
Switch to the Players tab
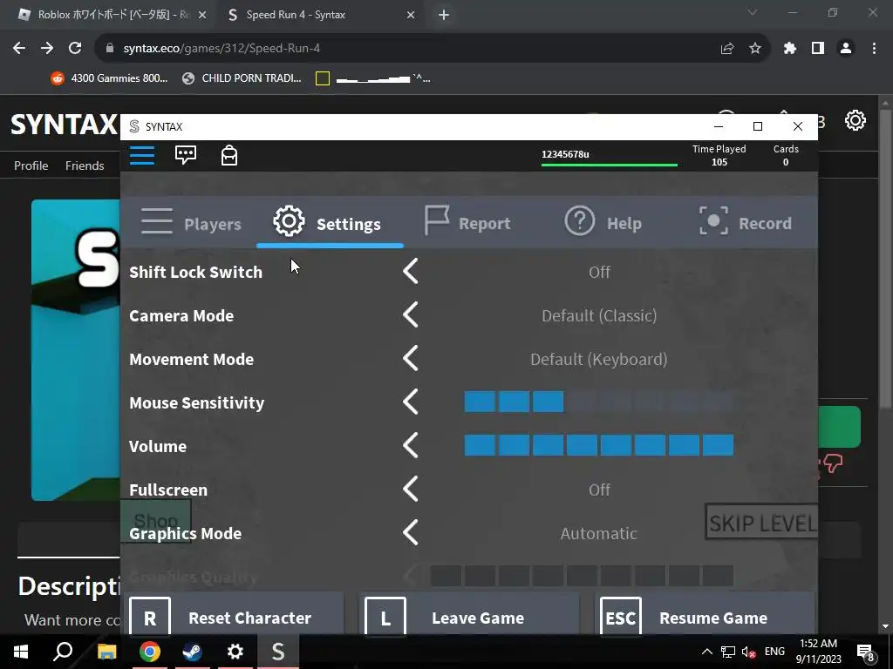191,222
